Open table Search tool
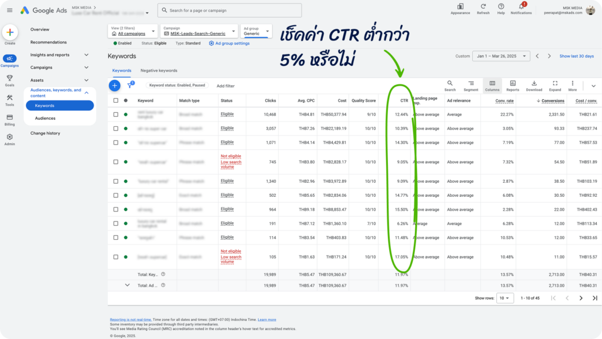The height and width of the screenshot is (339, 602). (450, 86)
